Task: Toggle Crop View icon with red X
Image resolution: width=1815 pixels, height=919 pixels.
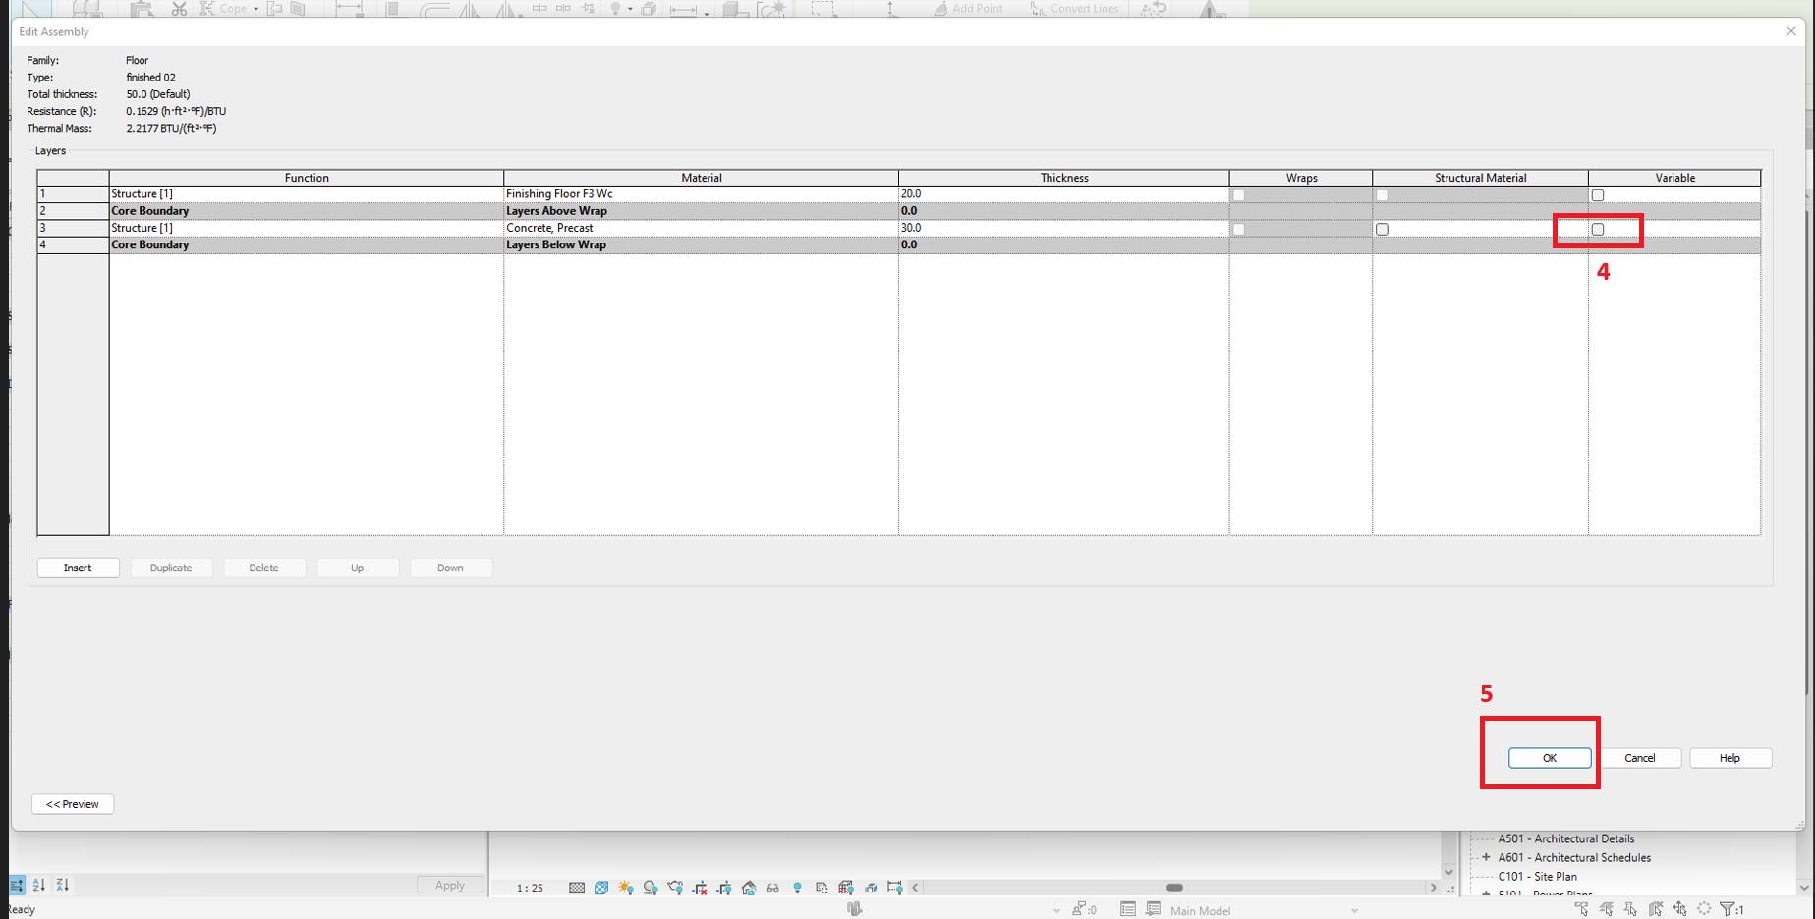Action: [x=700, y=888]
